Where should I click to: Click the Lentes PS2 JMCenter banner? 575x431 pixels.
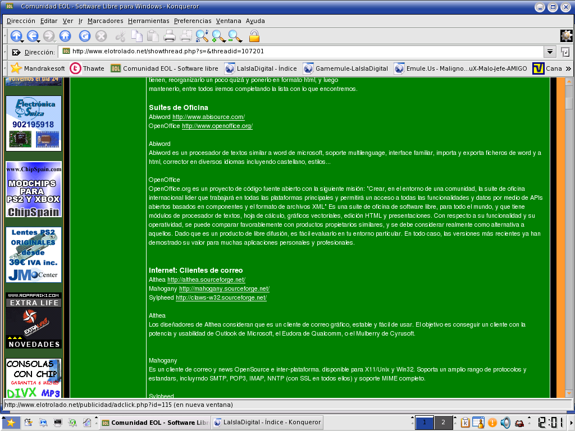pyautogui.click(x=34, y=255)
